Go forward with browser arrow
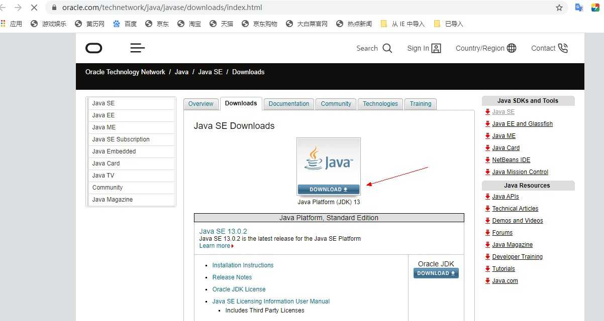This screenshot has height=321, width=604. coord(18,8)
